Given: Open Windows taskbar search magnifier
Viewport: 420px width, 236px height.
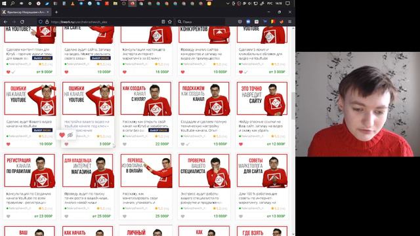Looking at the screenshot, I should (x=12, y=3).
